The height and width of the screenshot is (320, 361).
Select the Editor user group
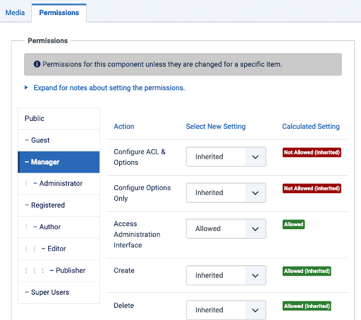click(59, 248)
